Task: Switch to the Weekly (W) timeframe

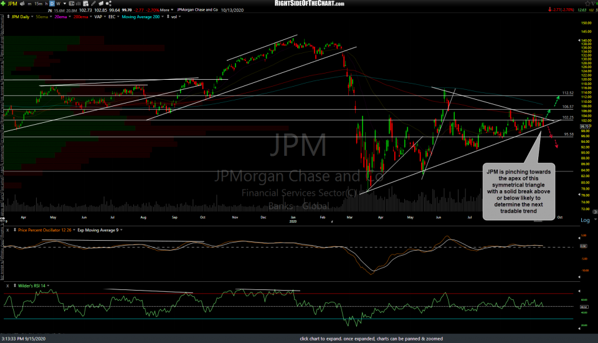Action: tap(59, 4)
